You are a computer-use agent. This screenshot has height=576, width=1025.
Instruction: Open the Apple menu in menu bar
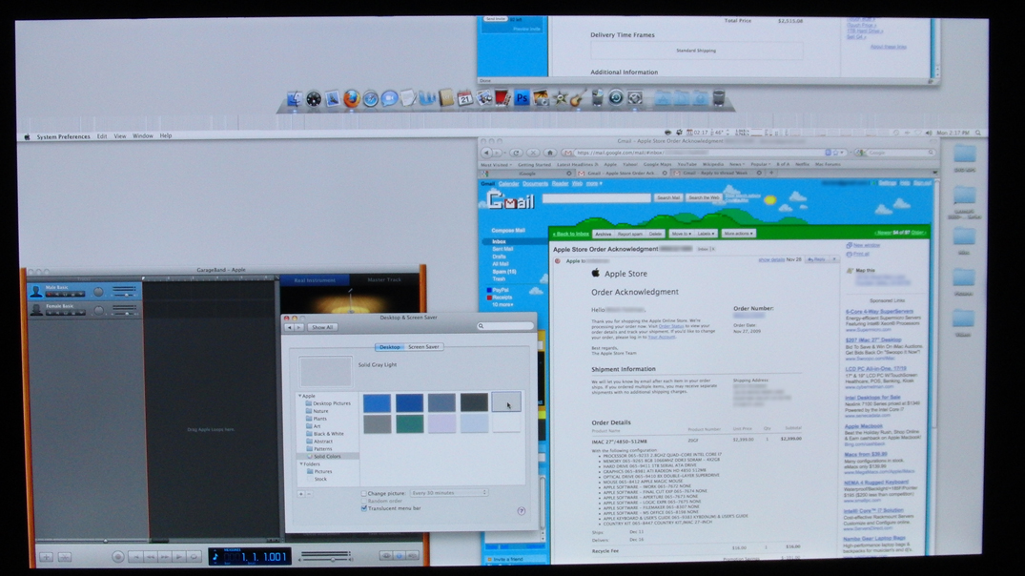point(27,136)
